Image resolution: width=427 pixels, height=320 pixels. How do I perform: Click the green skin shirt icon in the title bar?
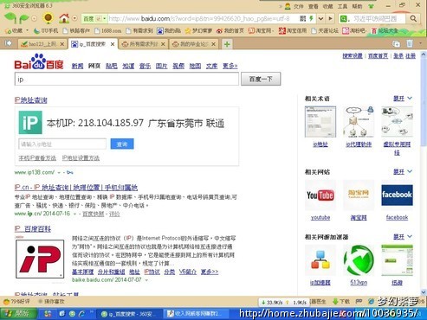[372, 6]
